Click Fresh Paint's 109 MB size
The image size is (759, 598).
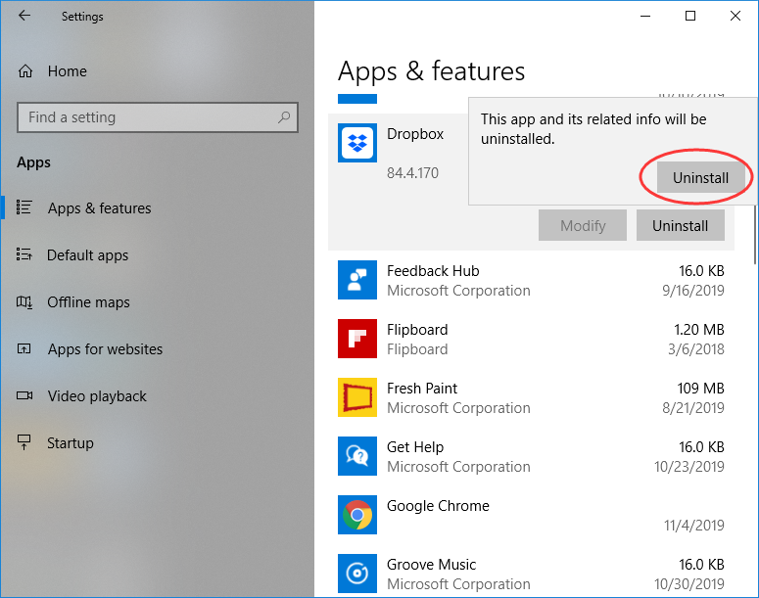coord(700,388)
